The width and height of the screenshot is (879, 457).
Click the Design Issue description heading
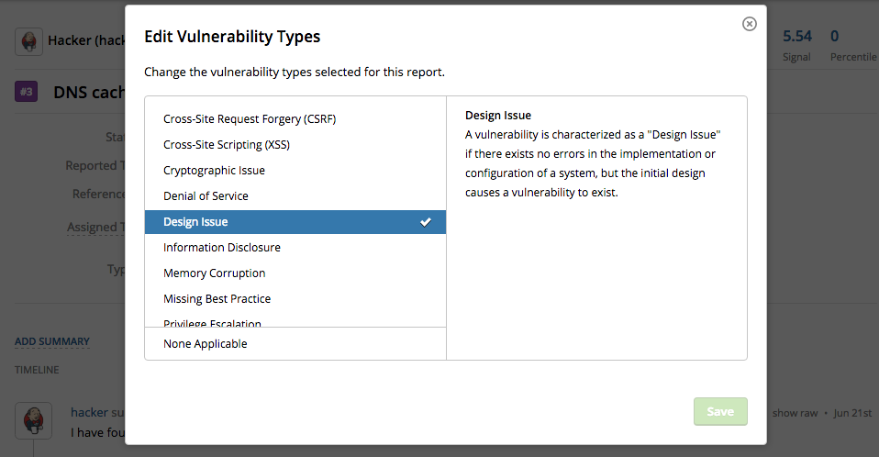498,116
